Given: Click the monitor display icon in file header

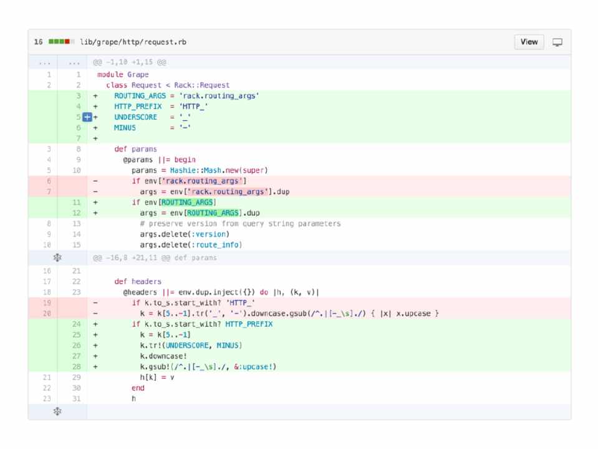Looking at the screenshot, I should [x=557, y=42].
